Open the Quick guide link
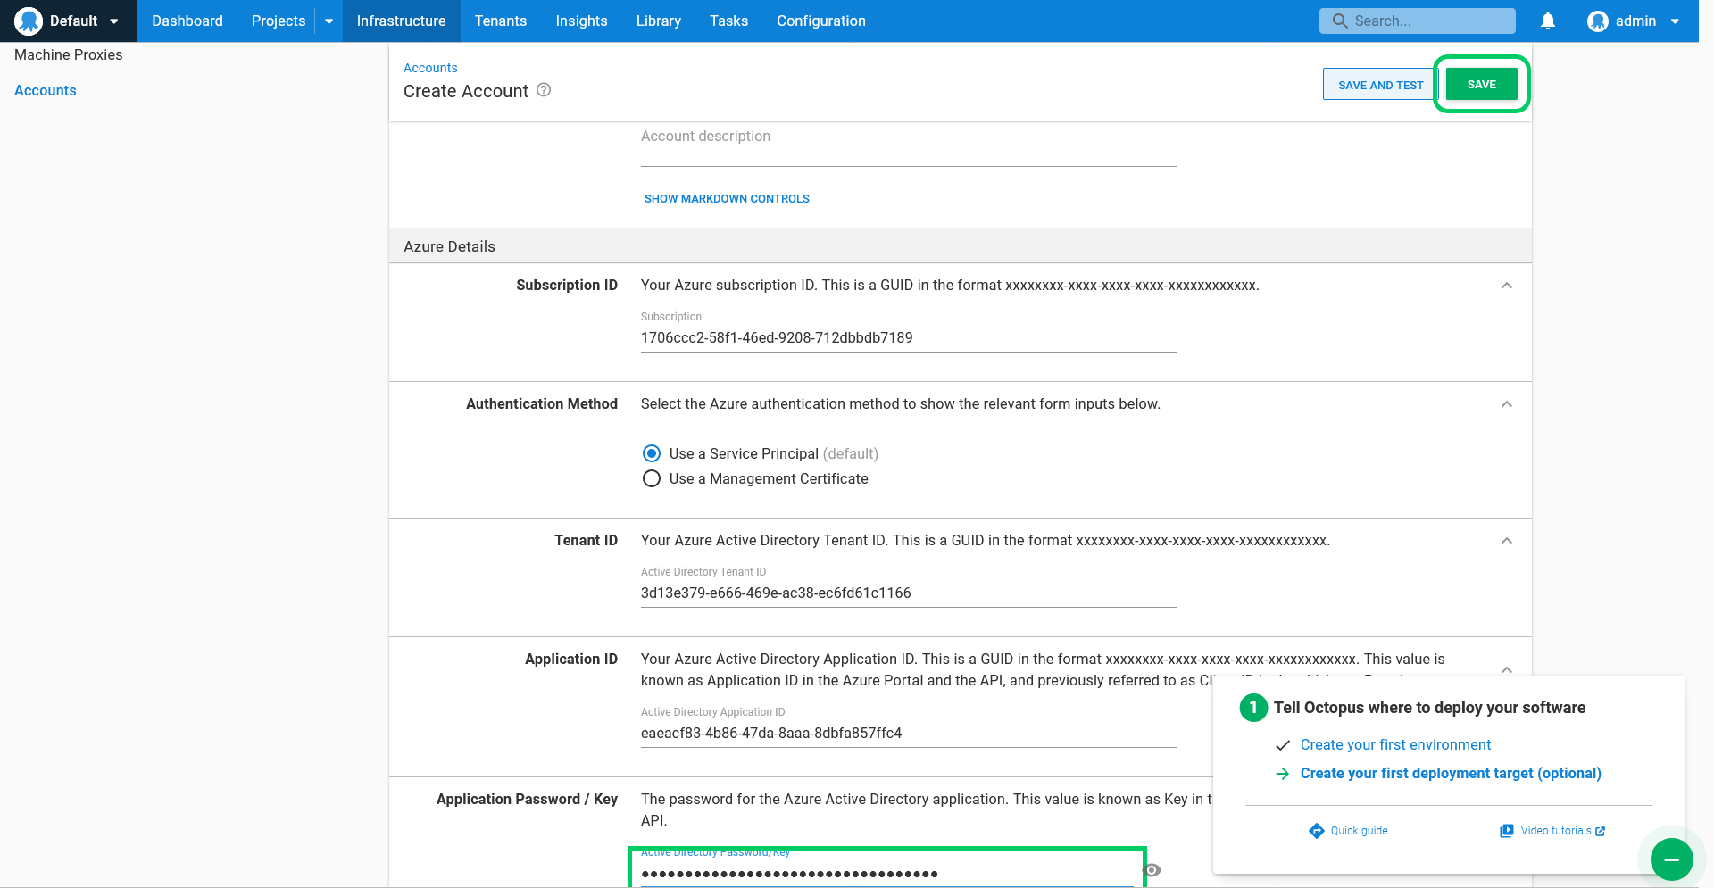Screen dimensions: 1714x888 click(1359, 831)
